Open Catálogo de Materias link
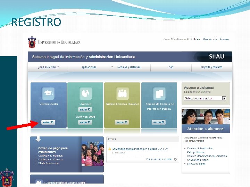This screenshot has width=250, height=187. pos(50,155)
